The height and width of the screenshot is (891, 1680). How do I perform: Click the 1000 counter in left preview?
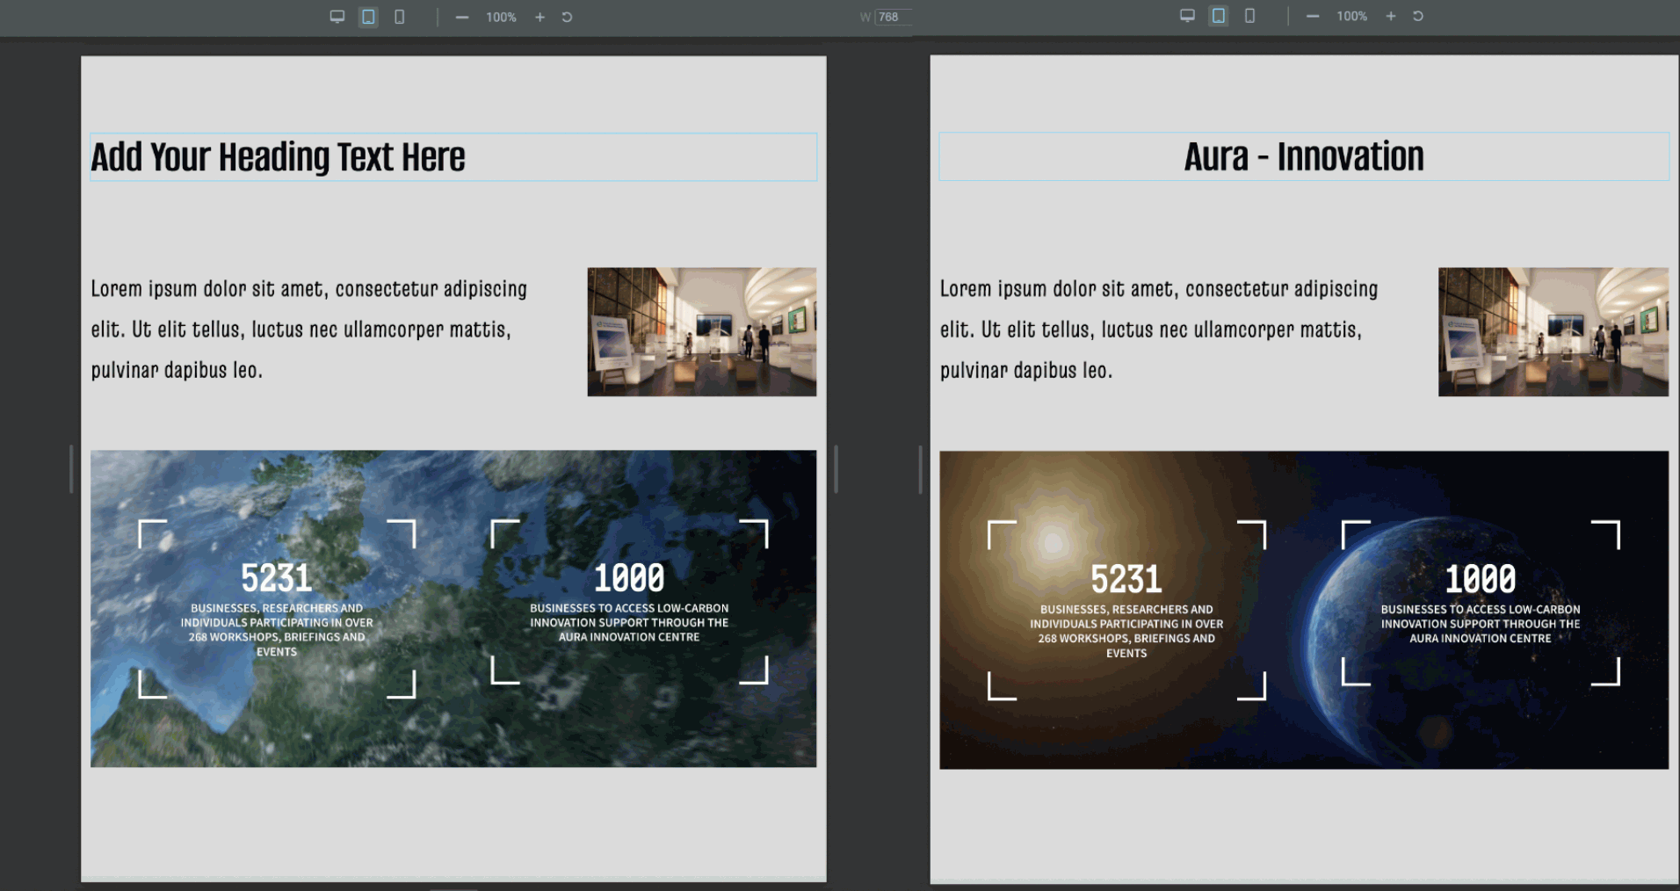point(629,578)
